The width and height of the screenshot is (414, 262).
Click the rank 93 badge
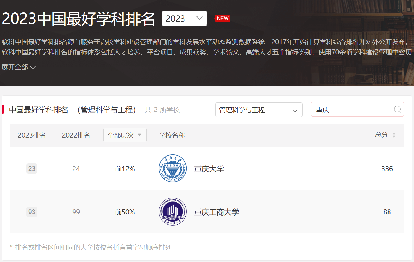pyautogui.click(x=32, y=212)
